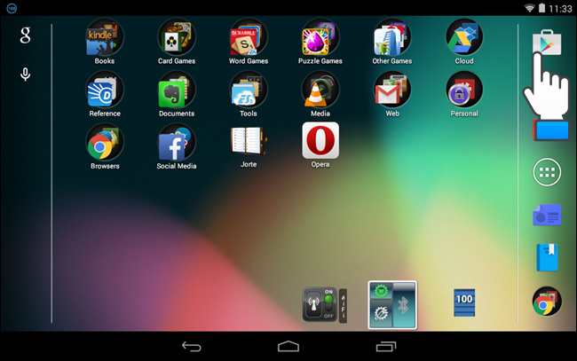Open the gear settings in widget
The width and height of the screenshot is (577, 361).
click(x=381, y=314)
